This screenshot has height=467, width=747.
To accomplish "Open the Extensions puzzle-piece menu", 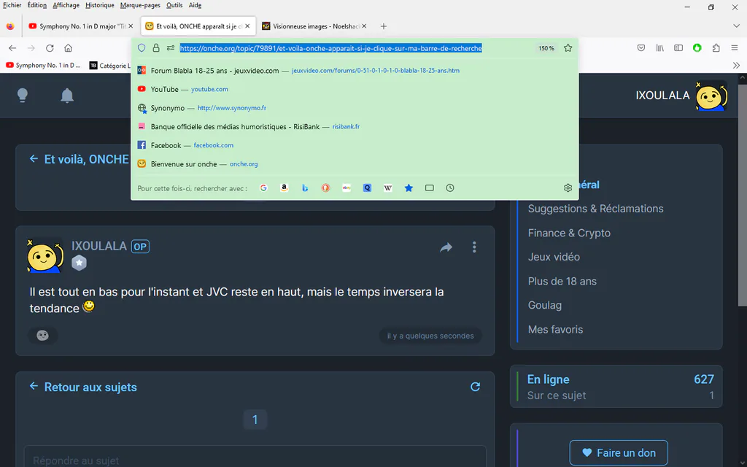I will pyautogui.click(x=716, y=48).
